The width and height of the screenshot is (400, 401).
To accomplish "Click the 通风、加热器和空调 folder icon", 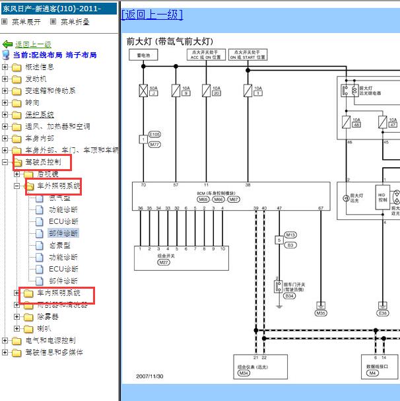I will tap(17, 127).
